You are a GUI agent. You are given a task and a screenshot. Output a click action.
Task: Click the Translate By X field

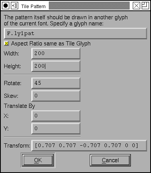[56, 116]
